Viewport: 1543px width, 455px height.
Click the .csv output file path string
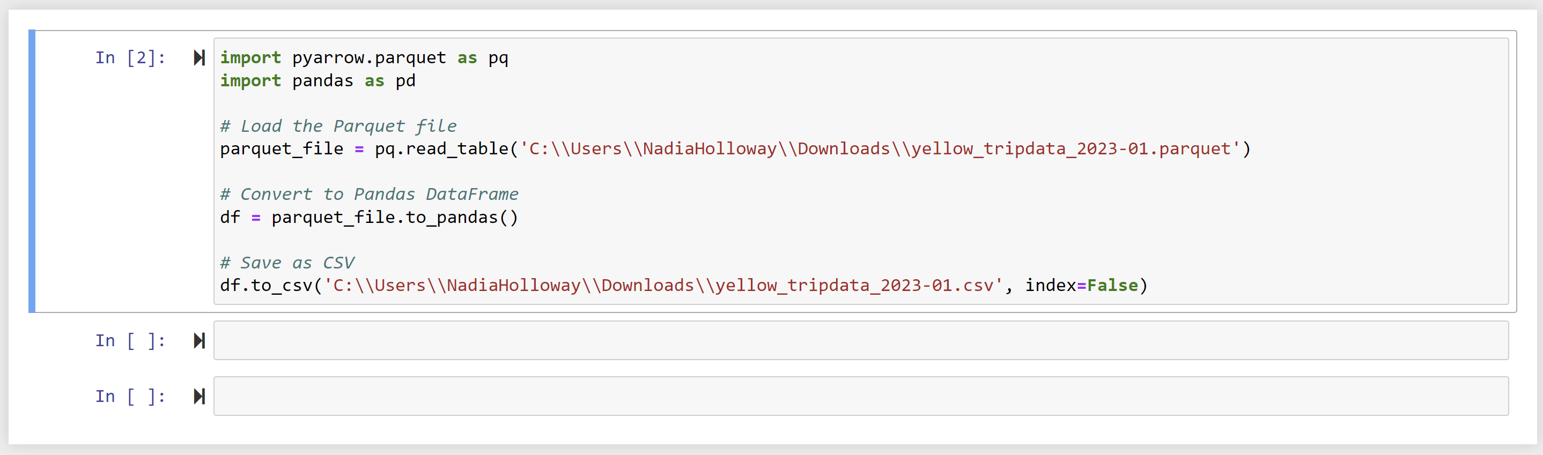[663, 286]
